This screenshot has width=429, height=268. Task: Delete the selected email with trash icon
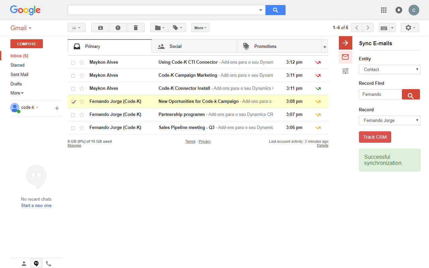pyautogui.click(x=136, y=28)
